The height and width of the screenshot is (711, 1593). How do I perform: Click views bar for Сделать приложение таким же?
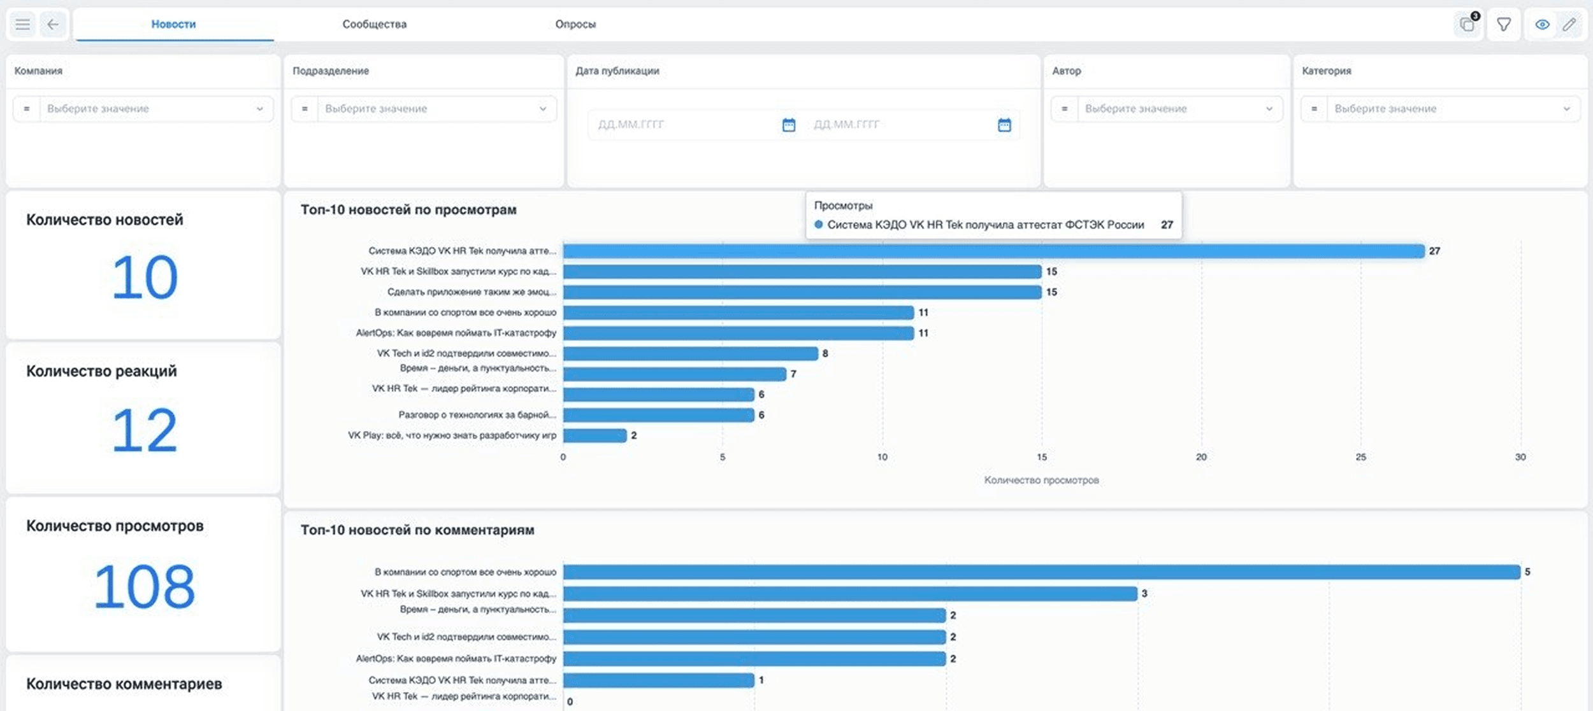pos(802,292)
